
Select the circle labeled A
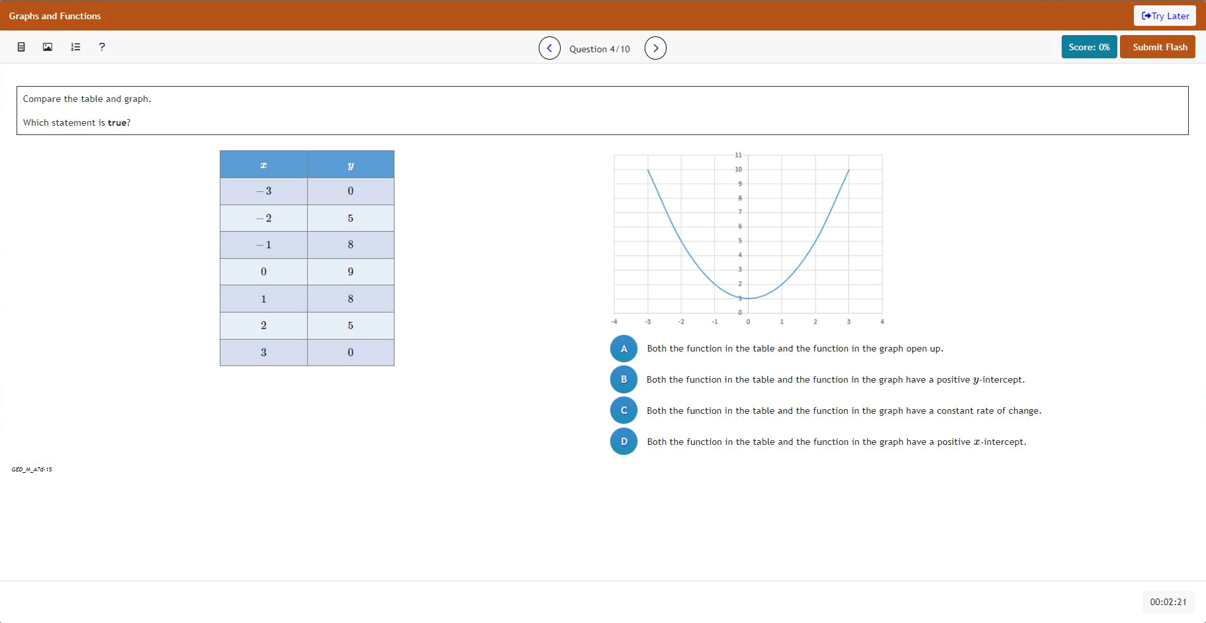point(624,349)
